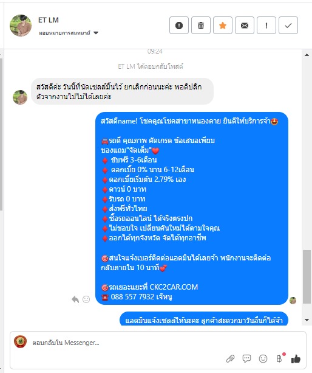Open saved replies speech bubble icon

point(246,358)
